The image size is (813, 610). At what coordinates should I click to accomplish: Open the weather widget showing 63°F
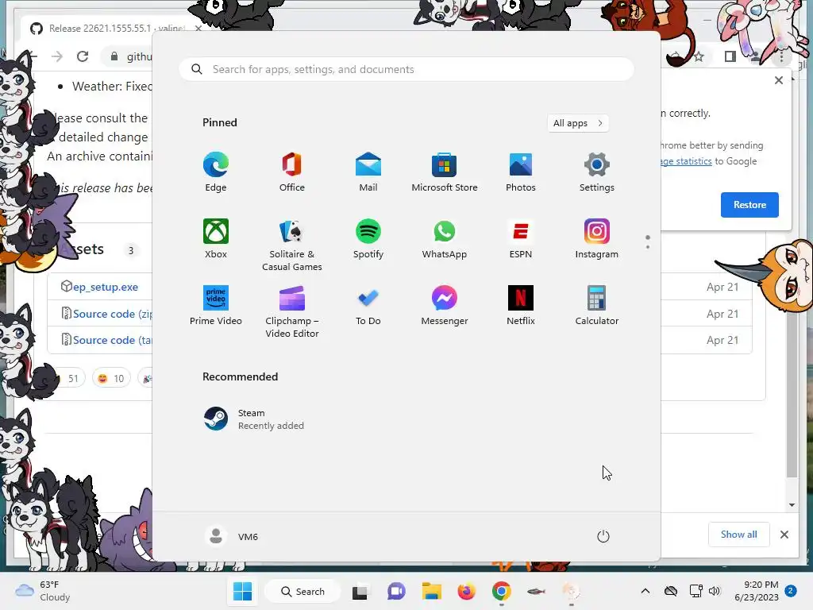point(43,591)
